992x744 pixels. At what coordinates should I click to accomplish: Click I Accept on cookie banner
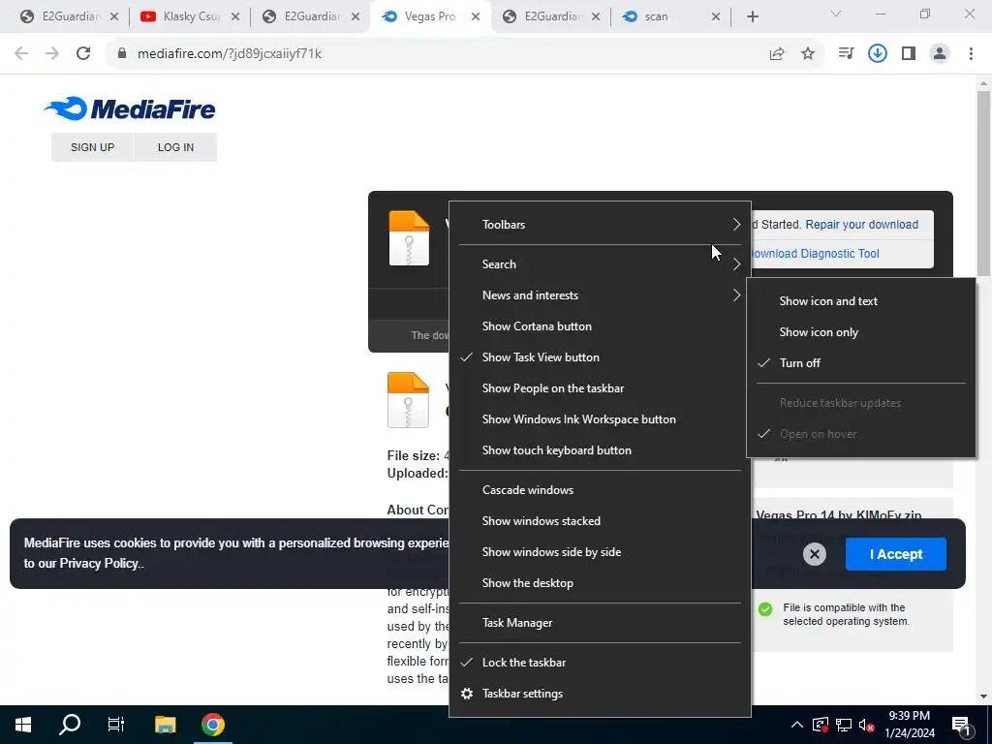tap(896, 554)
